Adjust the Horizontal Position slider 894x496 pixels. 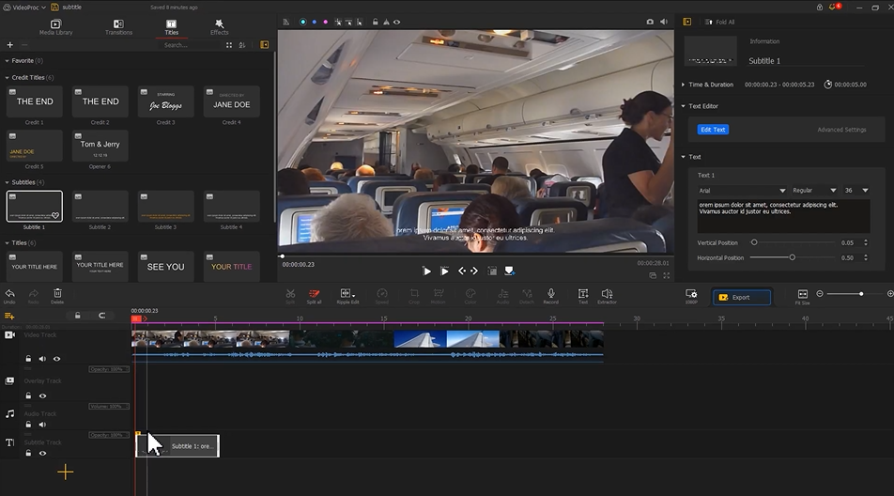(x=793, y=257)
